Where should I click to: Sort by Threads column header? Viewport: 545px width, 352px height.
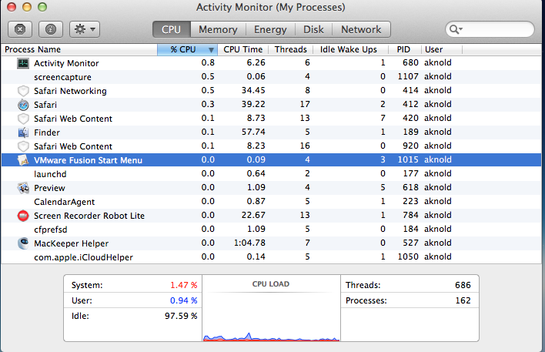(x=290, y=49)
